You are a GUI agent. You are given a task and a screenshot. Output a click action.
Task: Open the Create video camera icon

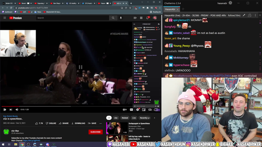click(135, 18)
